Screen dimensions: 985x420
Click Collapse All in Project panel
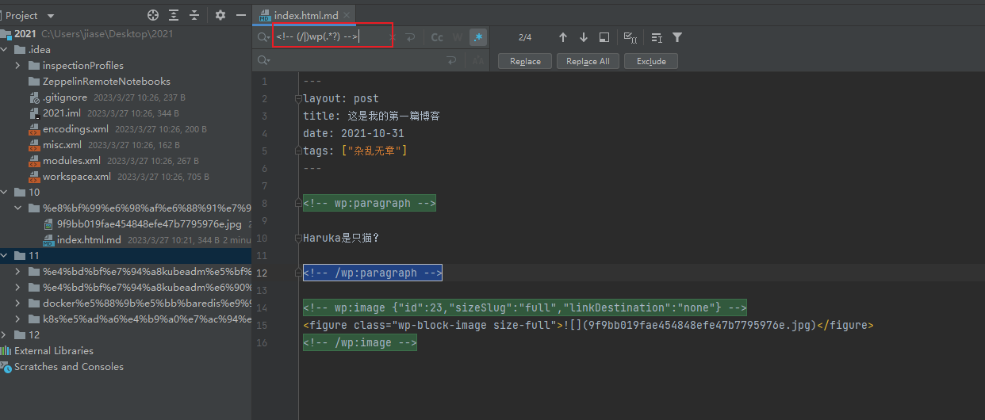click(194, 16)
